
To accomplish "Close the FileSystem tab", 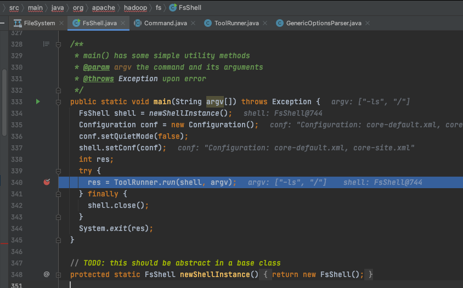I will click(x=61, y=23).
